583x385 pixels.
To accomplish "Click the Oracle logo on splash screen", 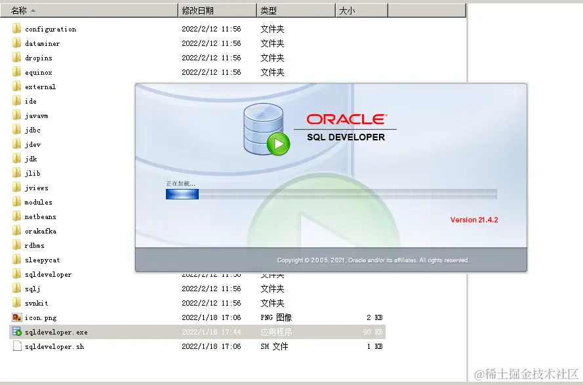I will pyautogui.click(x=347, y=119).
